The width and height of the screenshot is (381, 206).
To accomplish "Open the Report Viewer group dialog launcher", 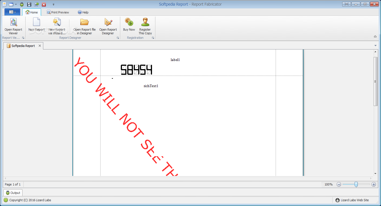I will coord(23,38).
